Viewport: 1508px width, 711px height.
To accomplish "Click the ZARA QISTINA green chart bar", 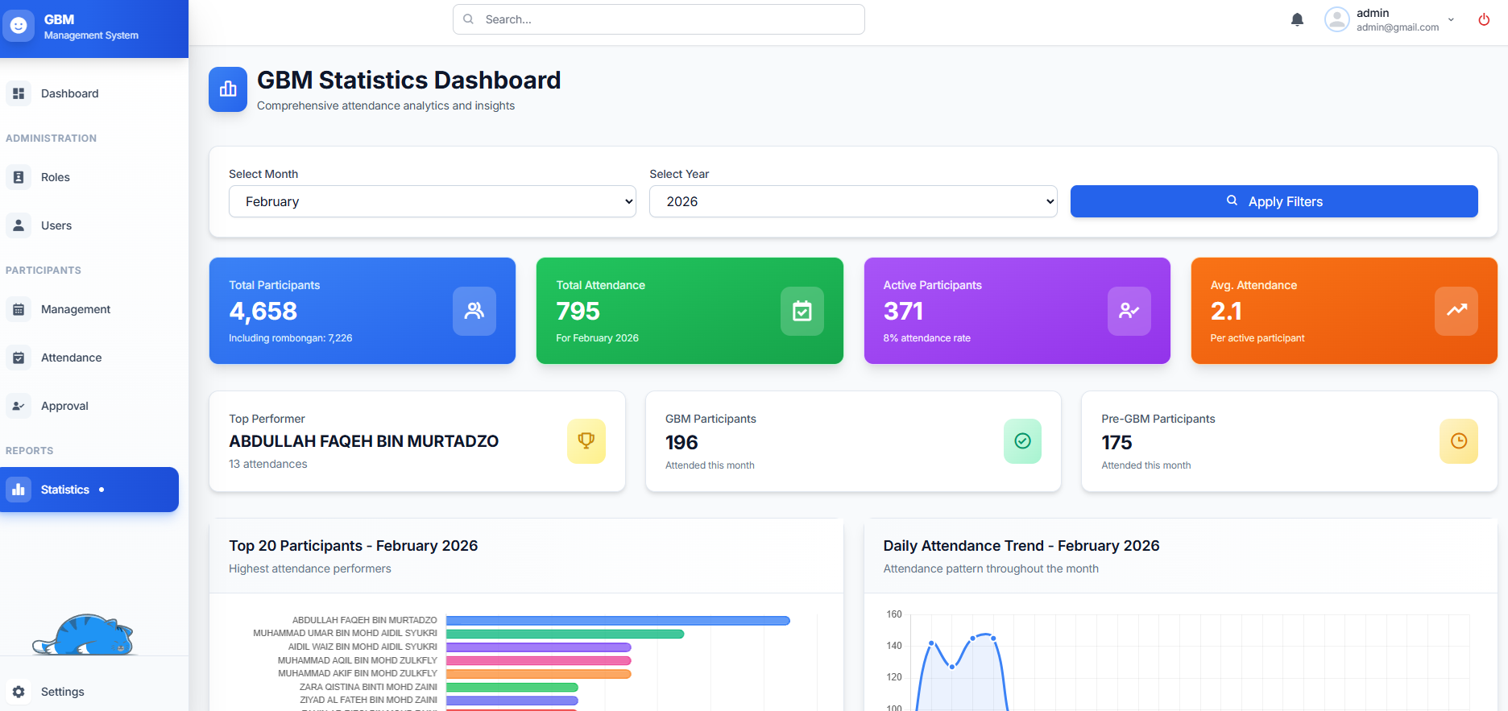I will click(x=512, y=687).
